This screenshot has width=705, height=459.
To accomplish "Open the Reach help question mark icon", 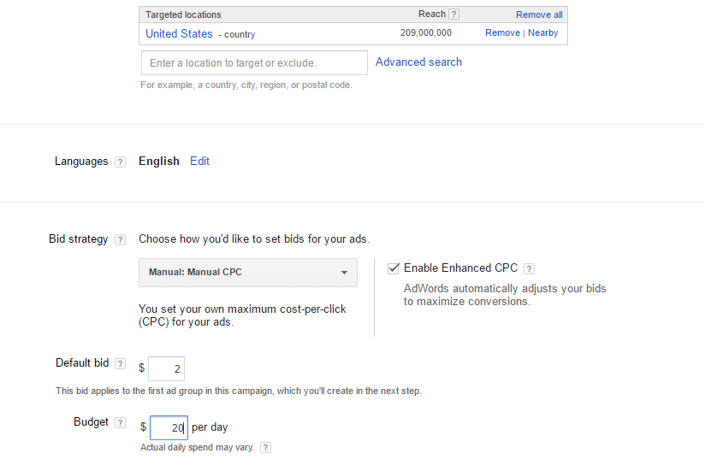I will coord(453,15).
